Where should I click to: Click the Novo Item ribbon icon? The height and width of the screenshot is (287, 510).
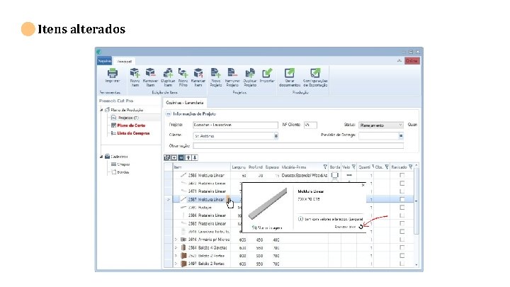tap(135, 73)
